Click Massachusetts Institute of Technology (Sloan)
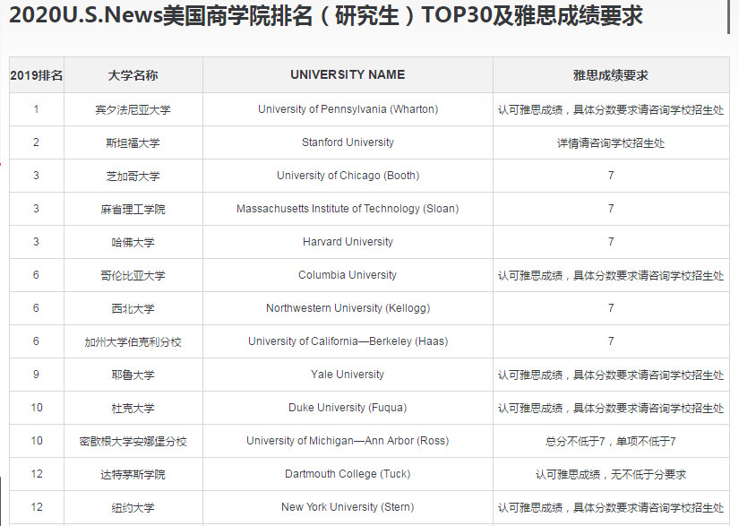This screenshot has height=526, width=739. tap(348, 208)
